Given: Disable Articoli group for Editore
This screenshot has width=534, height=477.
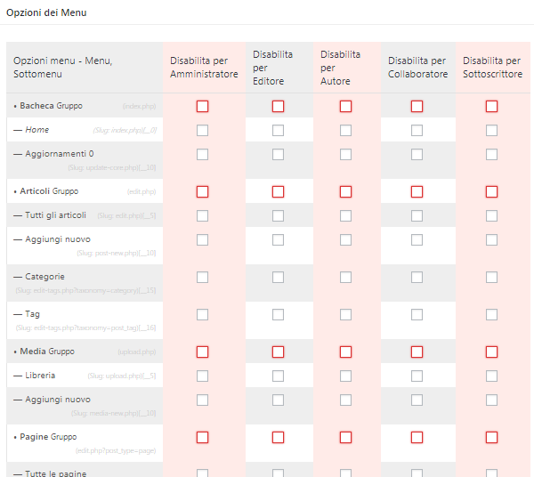Looking at the screenshot, I should coord(278,191).
